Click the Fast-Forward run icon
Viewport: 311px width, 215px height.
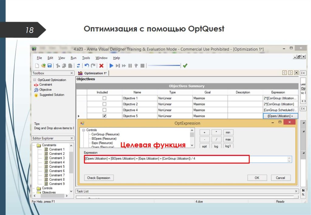click(124, 65)
